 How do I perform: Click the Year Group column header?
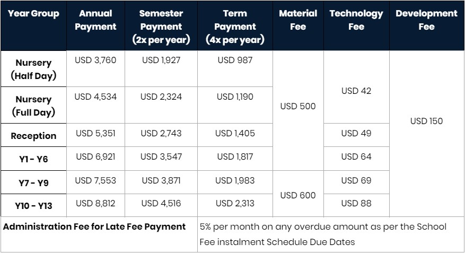(x=33, y=25)
